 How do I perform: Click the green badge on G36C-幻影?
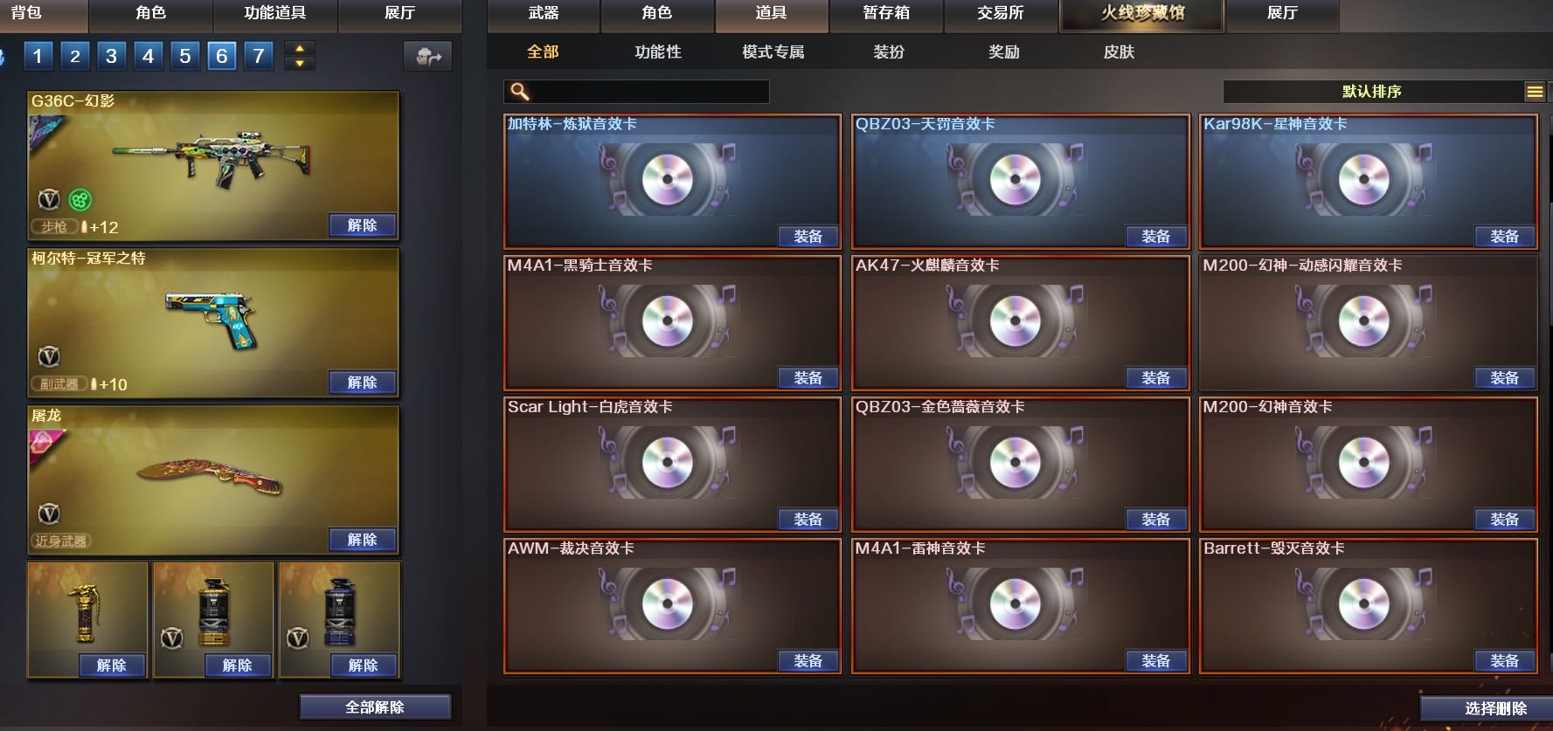(80, 200)
